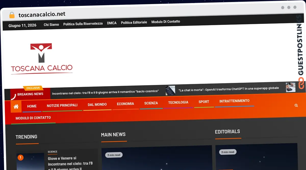
Task: Go to NOTIZIE PRINCIPALI section
Action: (62, 105)
